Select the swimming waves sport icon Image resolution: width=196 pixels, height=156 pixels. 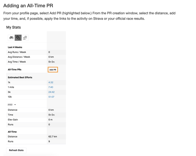click(x=25, y=37)
